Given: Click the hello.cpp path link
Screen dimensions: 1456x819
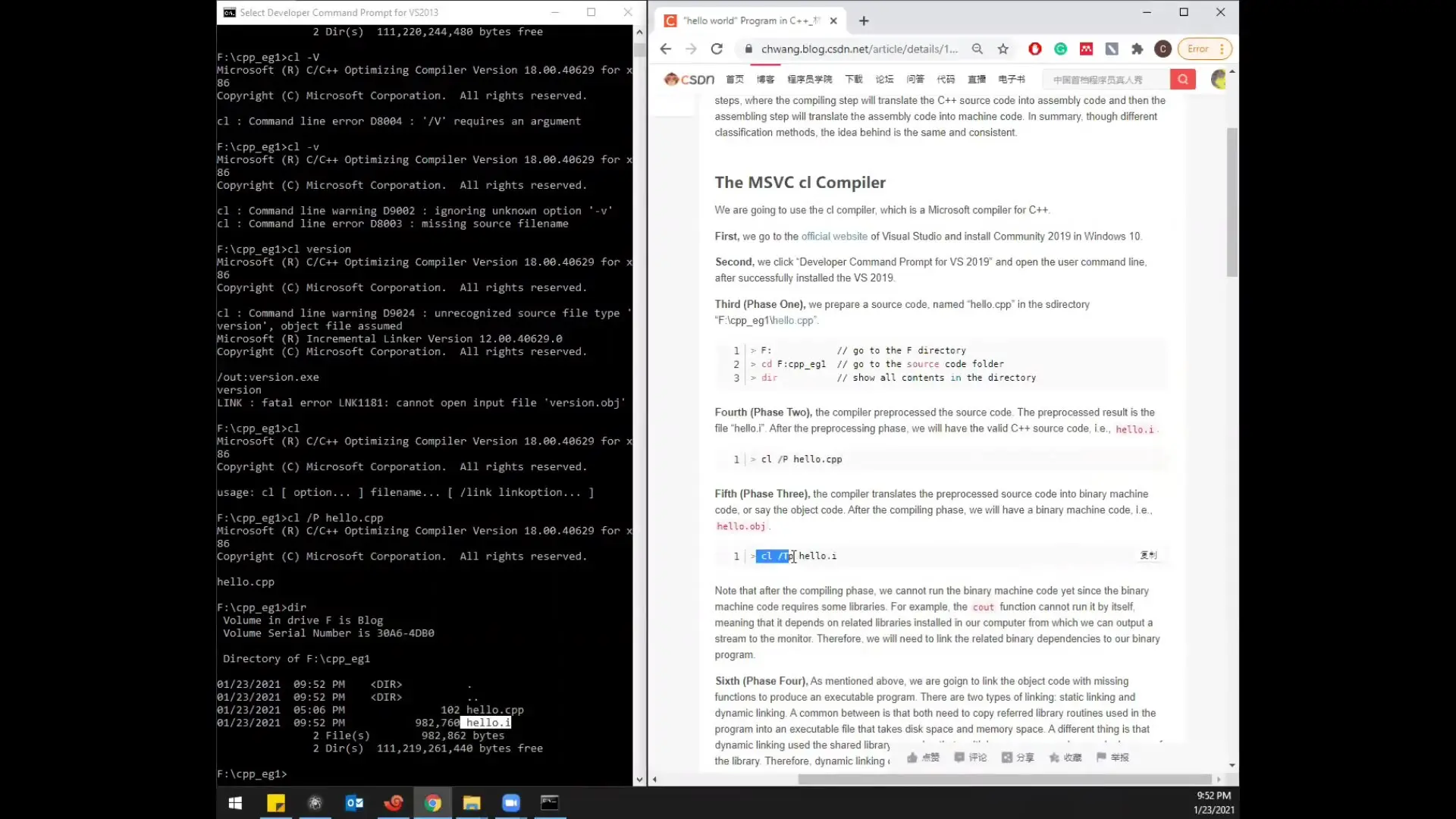Looking at the screenshot, I should click(x=793, y=321).
